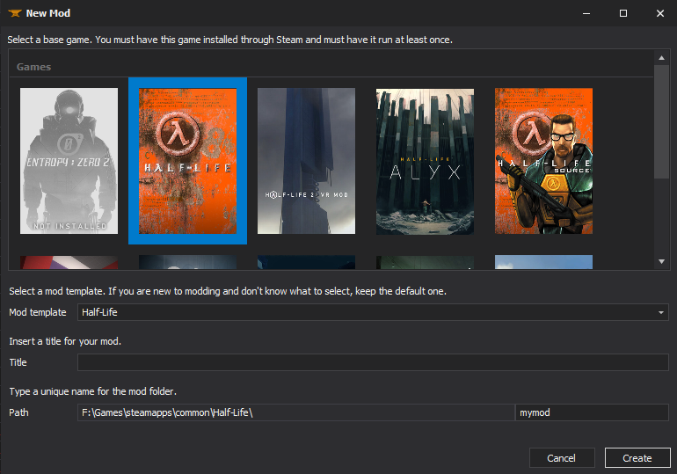Image resolution: width=677 pixels, height=474 pixels.
Task: Select the Entropy : Zero 2 game cover
Action: click(x=69, y=161)
